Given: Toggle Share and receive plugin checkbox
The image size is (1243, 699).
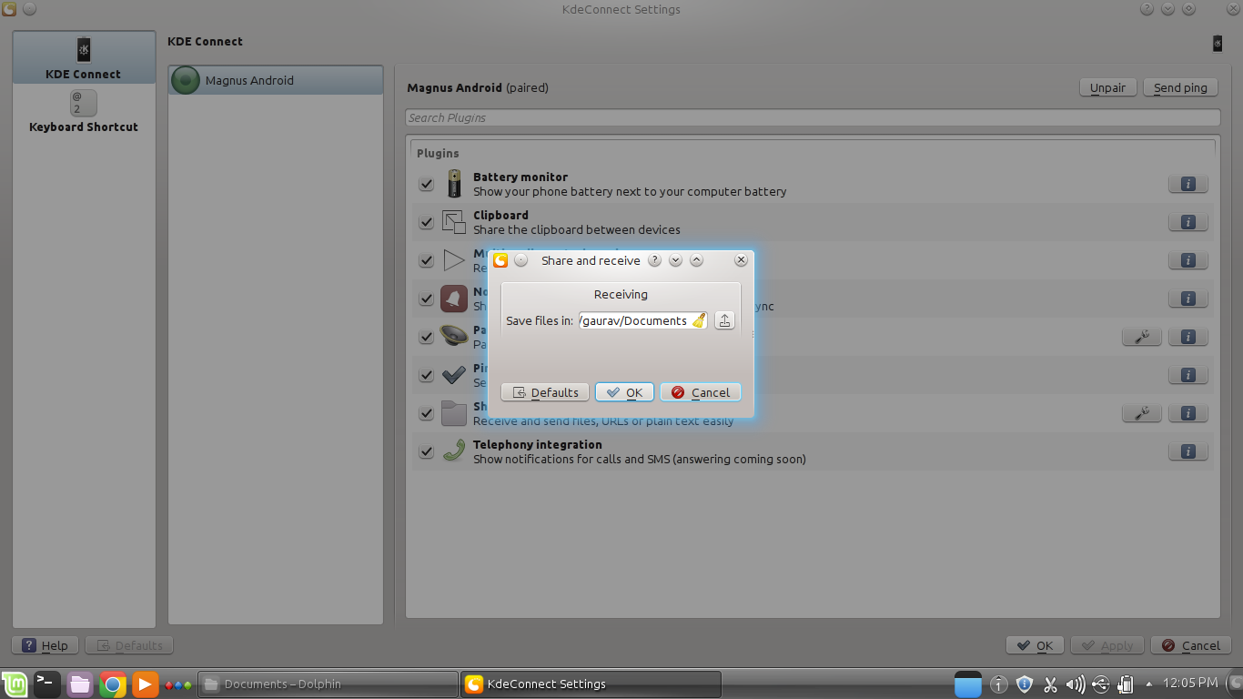Looking at the screenshot, I should [x=426, y=413].
